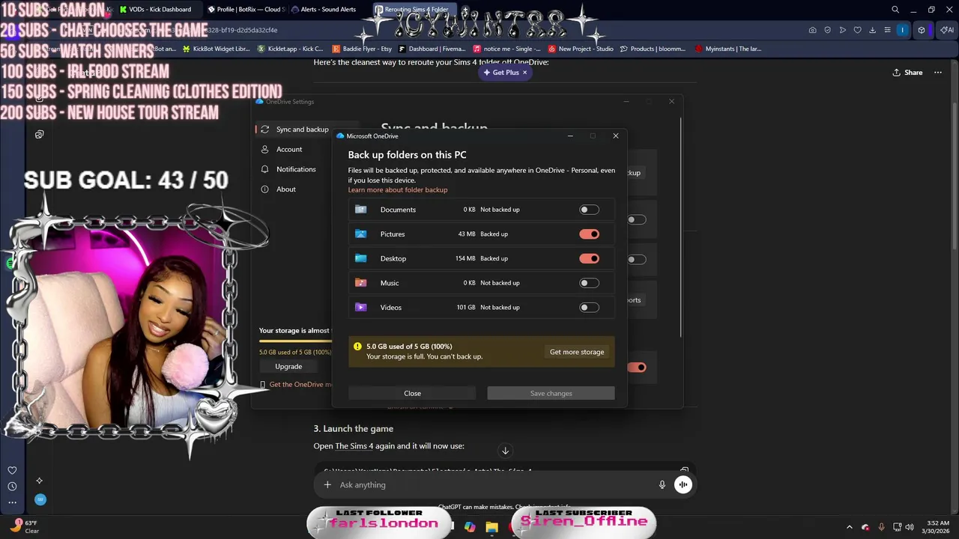Image resolution: width=959 pixels, height=539 pixels.
Task: Click the Videos folder icon
Action: point(361,308)
